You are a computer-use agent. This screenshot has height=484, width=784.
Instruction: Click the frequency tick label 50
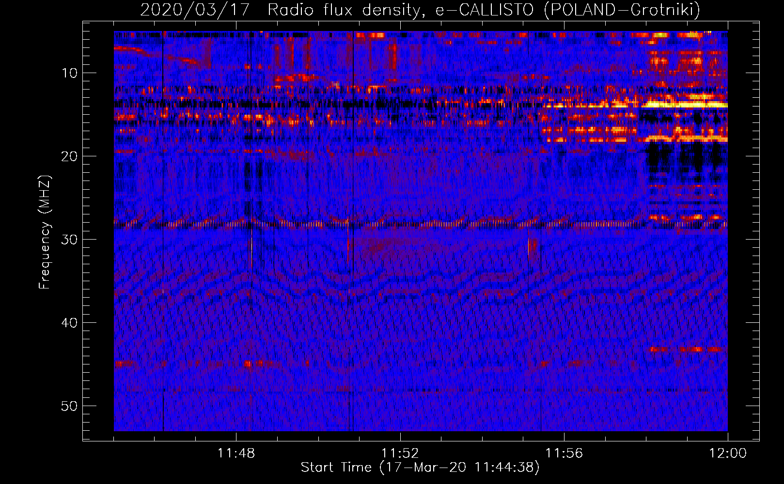point(69,406)
